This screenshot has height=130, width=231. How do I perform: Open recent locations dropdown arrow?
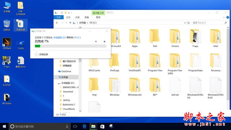pos(66,23)
